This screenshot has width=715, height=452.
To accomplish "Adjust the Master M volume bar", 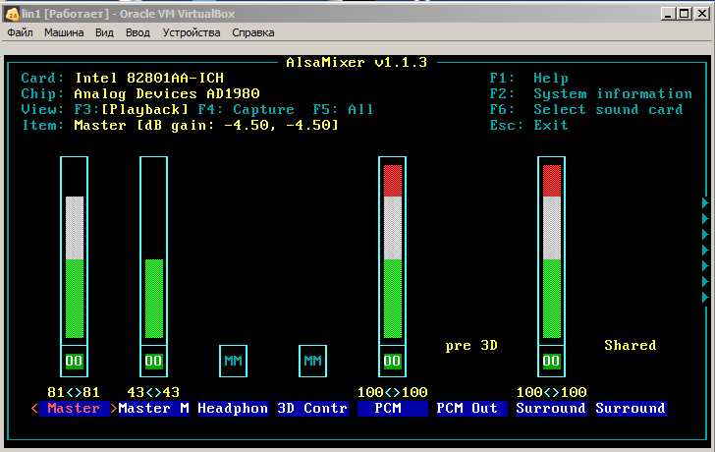I will pyautogui.click(x=153, y=295).
